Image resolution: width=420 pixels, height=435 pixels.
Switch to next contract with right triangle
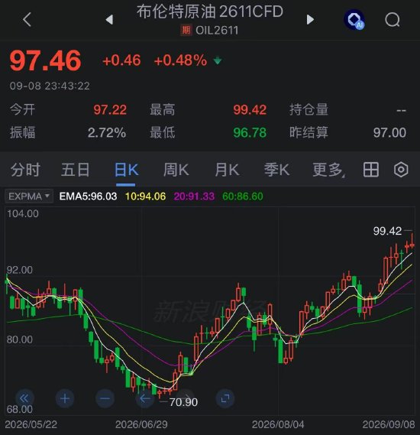(x=310, y=20)
